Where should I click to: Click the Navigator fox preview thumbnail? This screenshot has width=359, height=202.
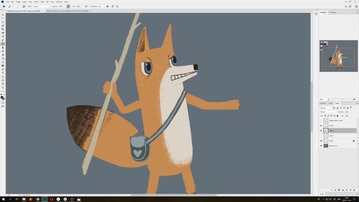pyautogui.click(x=338, y=56)
